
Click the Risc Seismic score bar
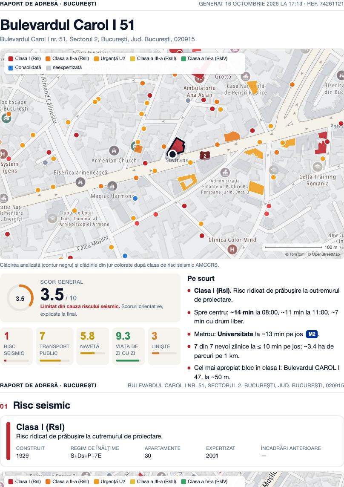click(17, 361)
